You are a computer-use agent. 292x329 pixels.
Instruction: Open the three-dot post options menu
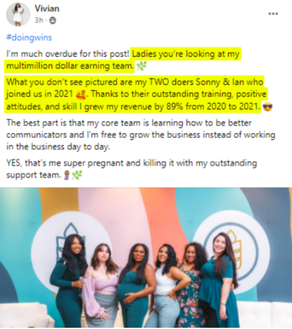pyautogui.click(x=273, y=14)
